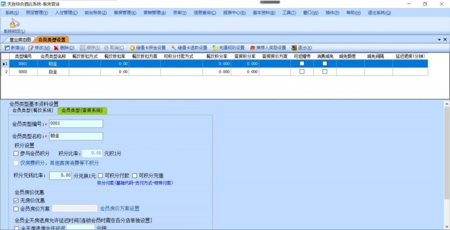Click the 餐饮折扣率 column header
Screen dimensions: 450x230
(115, 56)
